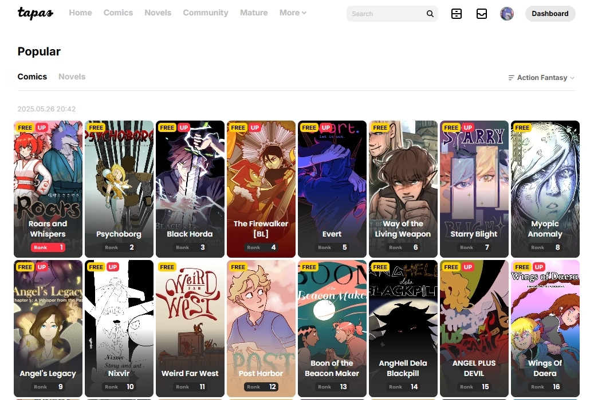Open the Black Horda comic thumbnail
The image size is (590, 400).
(x=190, y=183)
